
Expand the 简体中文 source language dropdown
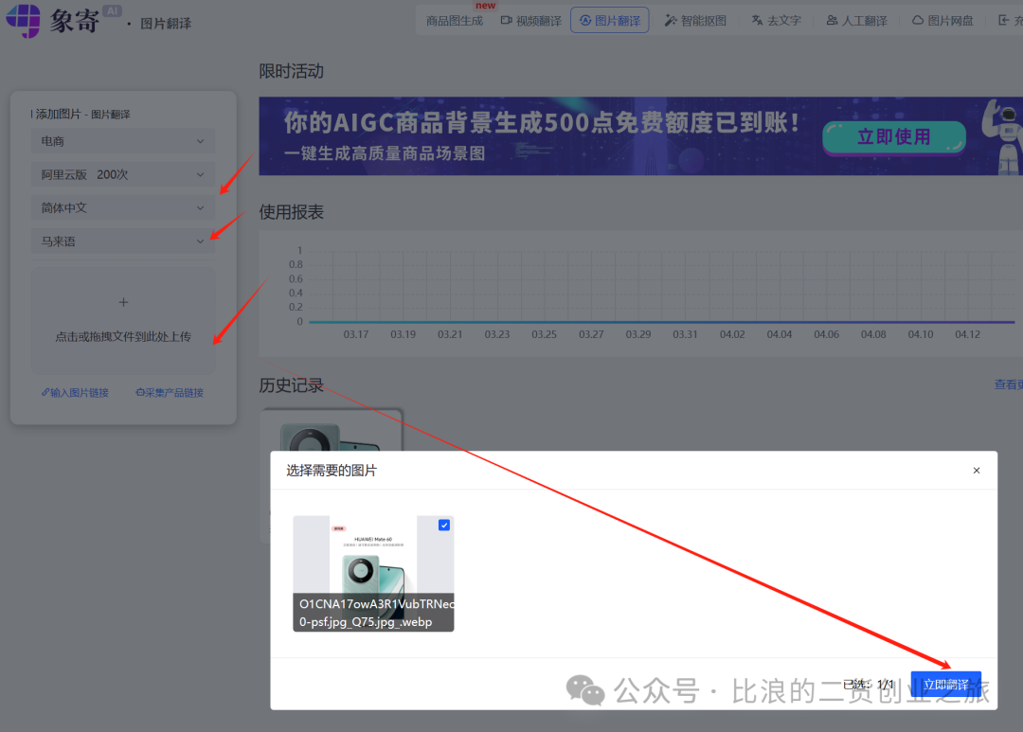[123, 207]
